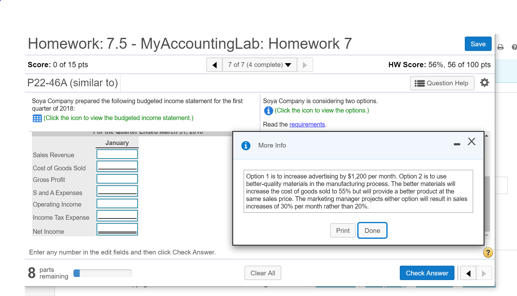Click the orange question mark help icon
This screenshot has height=296, width=517.
click(x=488, y=252)
